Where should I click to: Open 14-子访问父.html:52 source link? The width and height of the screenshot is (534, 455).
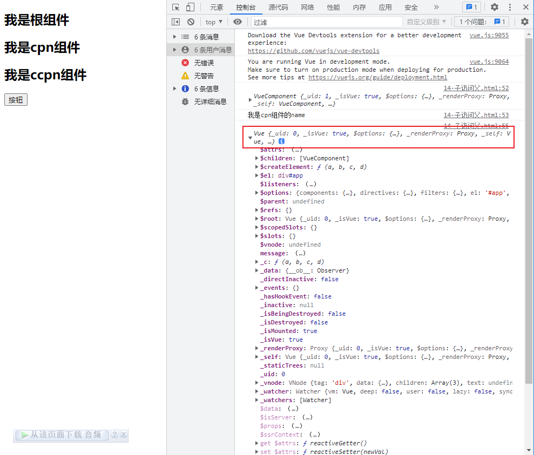tap(476, 88)
